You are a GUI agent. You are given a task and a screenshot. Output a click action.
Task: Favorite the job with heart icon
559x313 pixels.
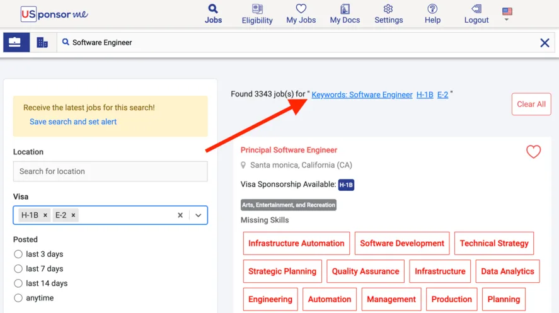coord(533,152)
